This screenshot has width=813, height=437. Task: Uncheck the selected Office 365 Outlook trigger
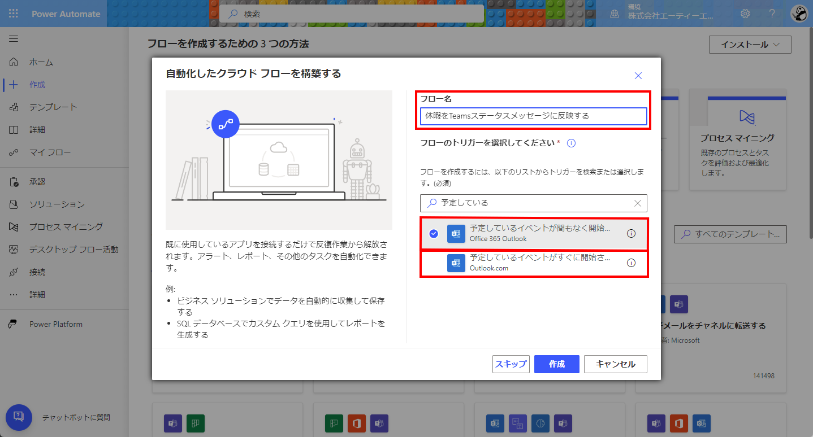(x=434, y=234)
